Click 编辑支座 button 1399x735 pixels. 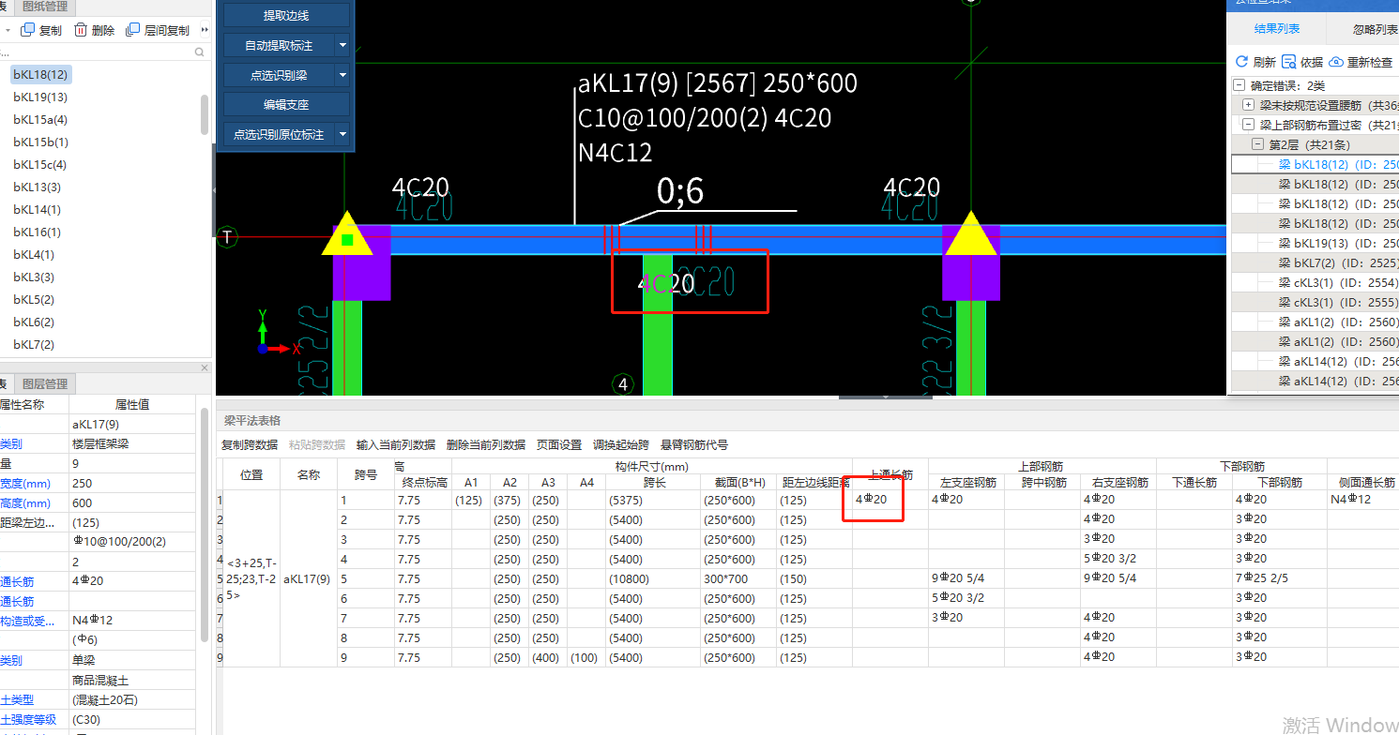286,105
